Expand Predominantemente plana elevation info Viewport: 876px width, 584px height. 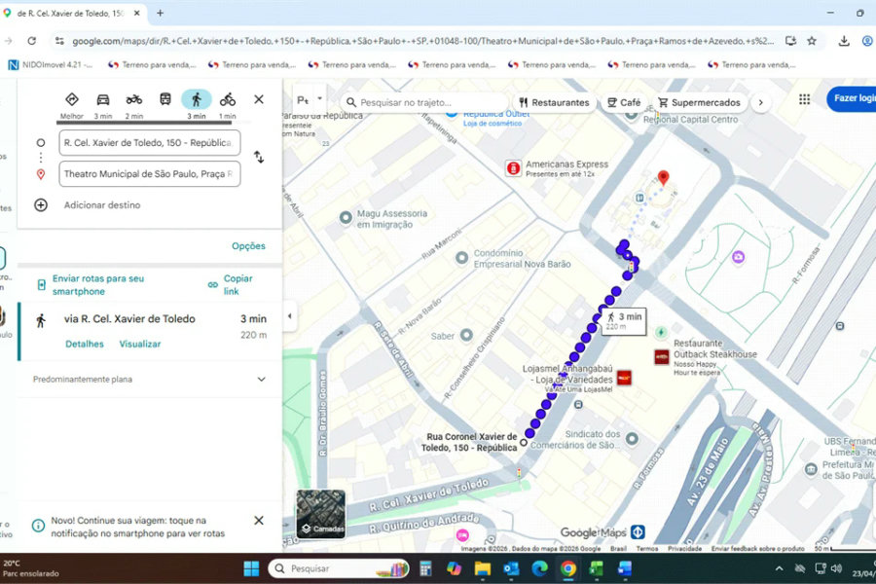(x=261, y=380)
